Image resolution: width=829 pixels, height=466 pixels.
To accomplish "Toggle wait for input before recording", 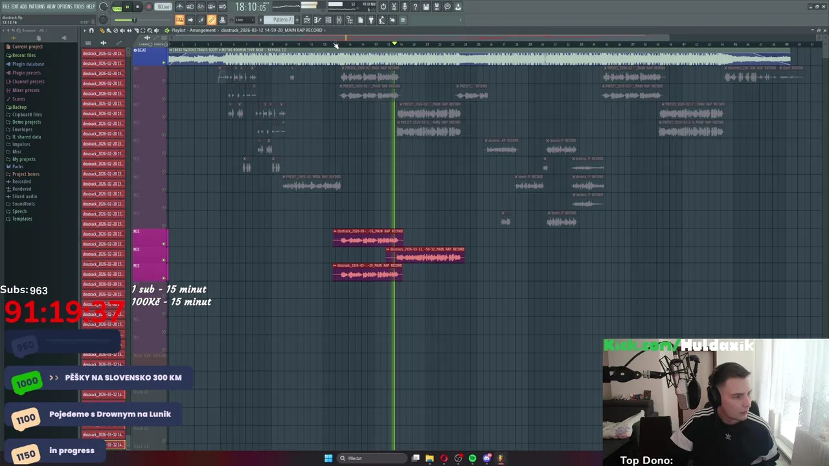I will (x=190, y=7).
